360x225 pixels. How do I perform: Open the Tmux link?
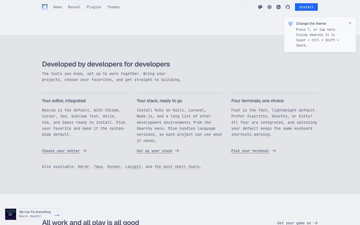98,167
